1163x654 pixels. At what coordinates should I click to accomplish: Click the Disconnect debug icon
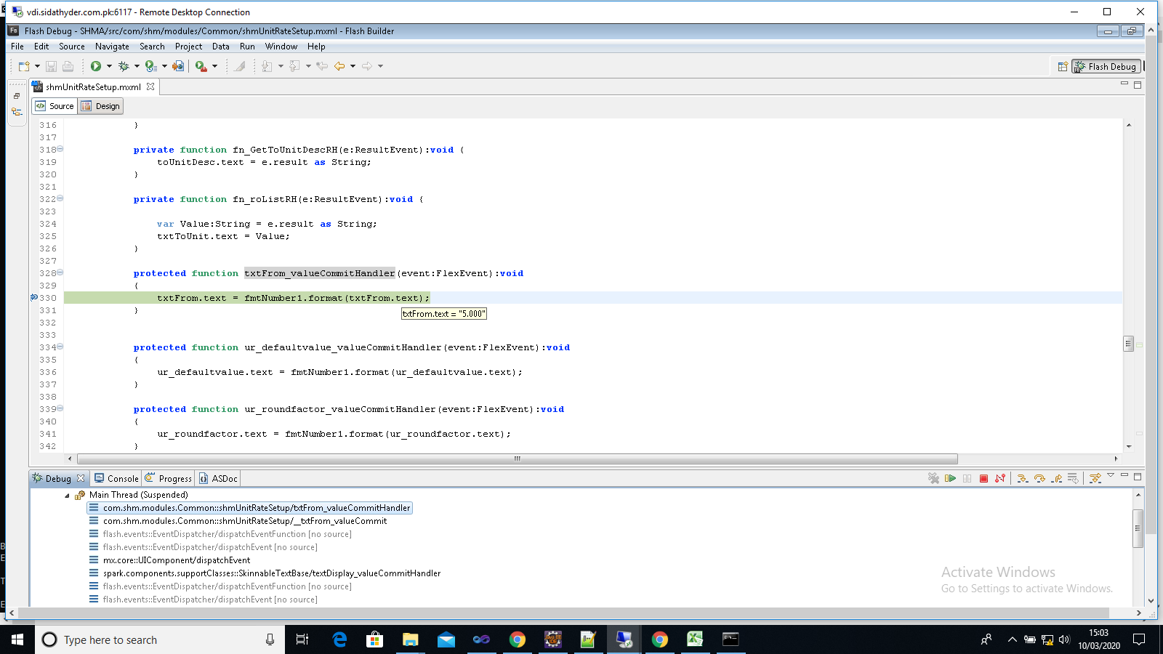1000,478
